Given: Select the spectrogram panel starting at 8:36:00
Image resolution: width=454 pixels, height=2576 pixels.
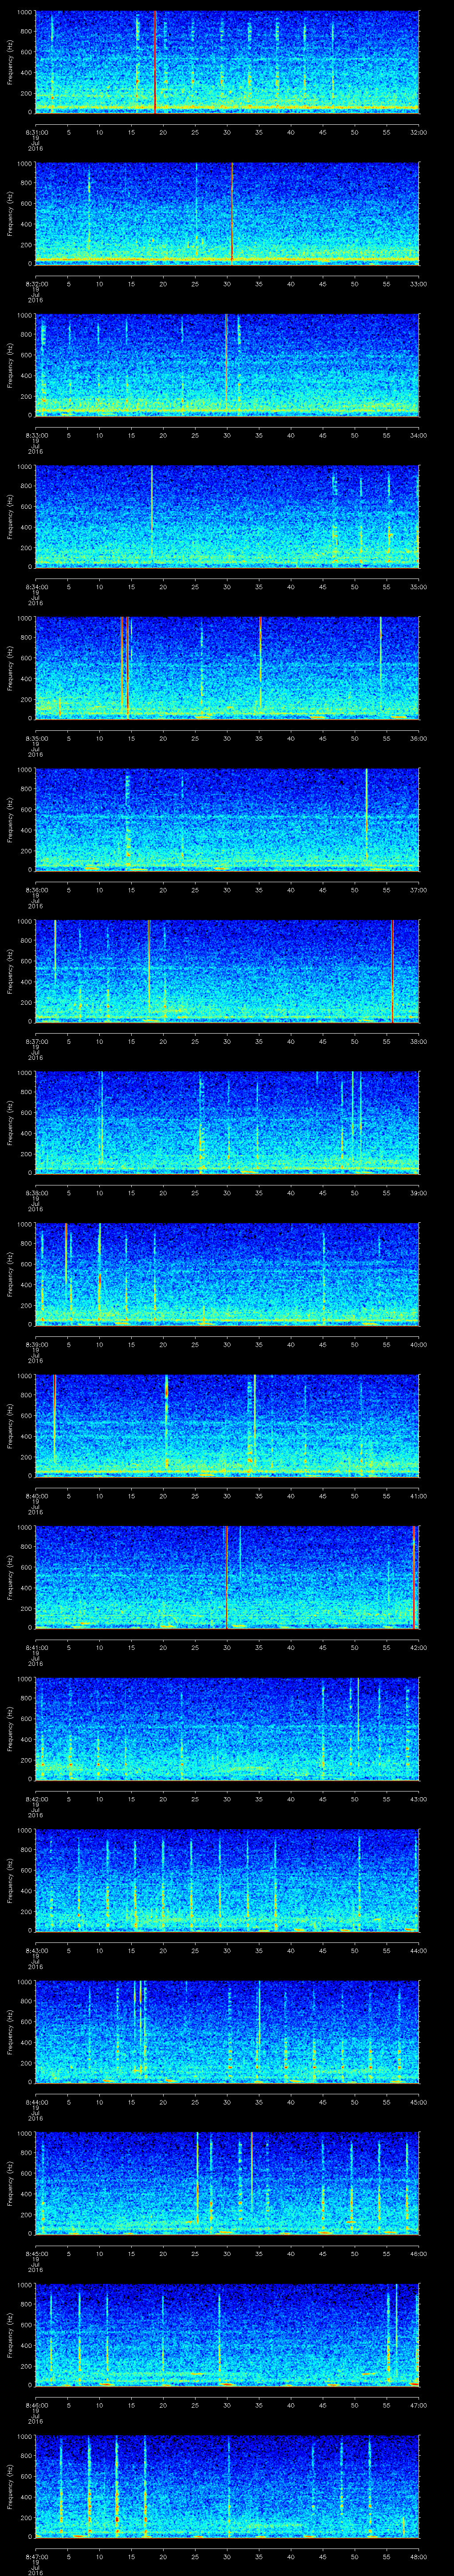Looking at the screenshot, I should click(x=227, y=820).
